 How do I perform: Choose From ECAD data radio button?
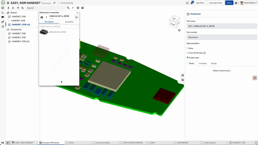(188, 53)
